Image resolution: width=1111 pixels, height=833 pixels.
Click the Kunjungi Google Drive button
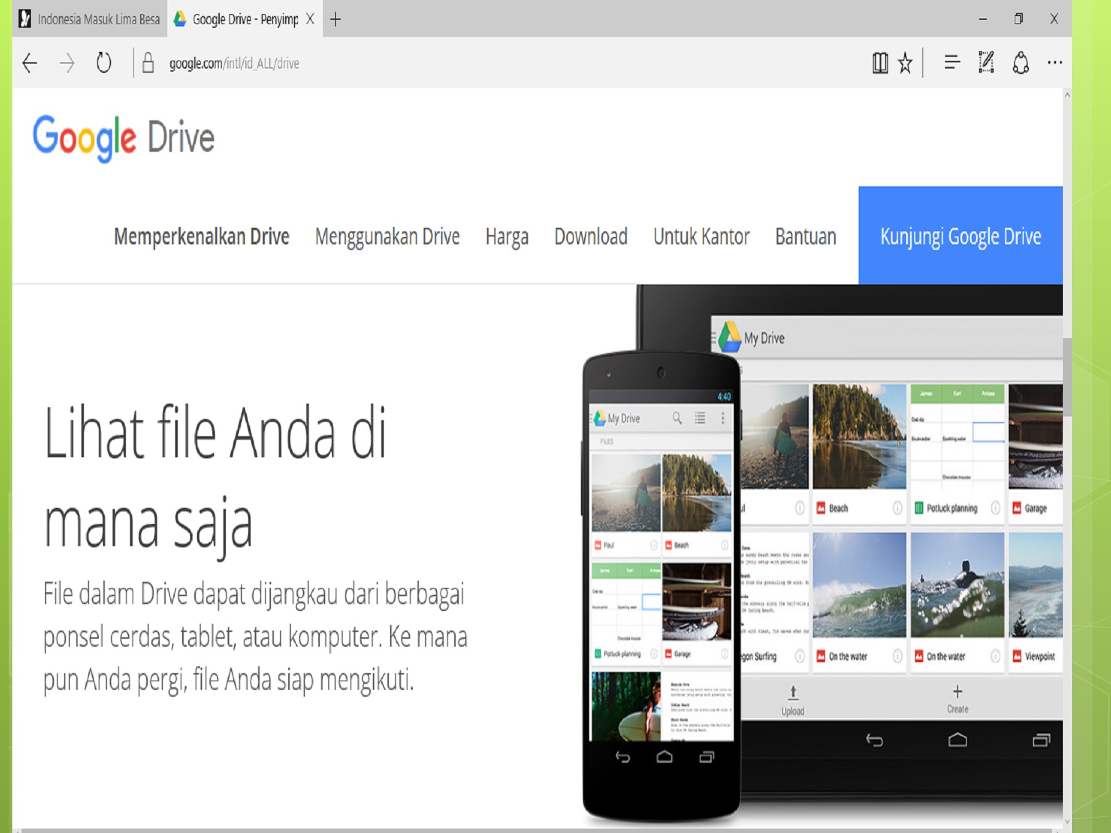[x=960, y=235]
